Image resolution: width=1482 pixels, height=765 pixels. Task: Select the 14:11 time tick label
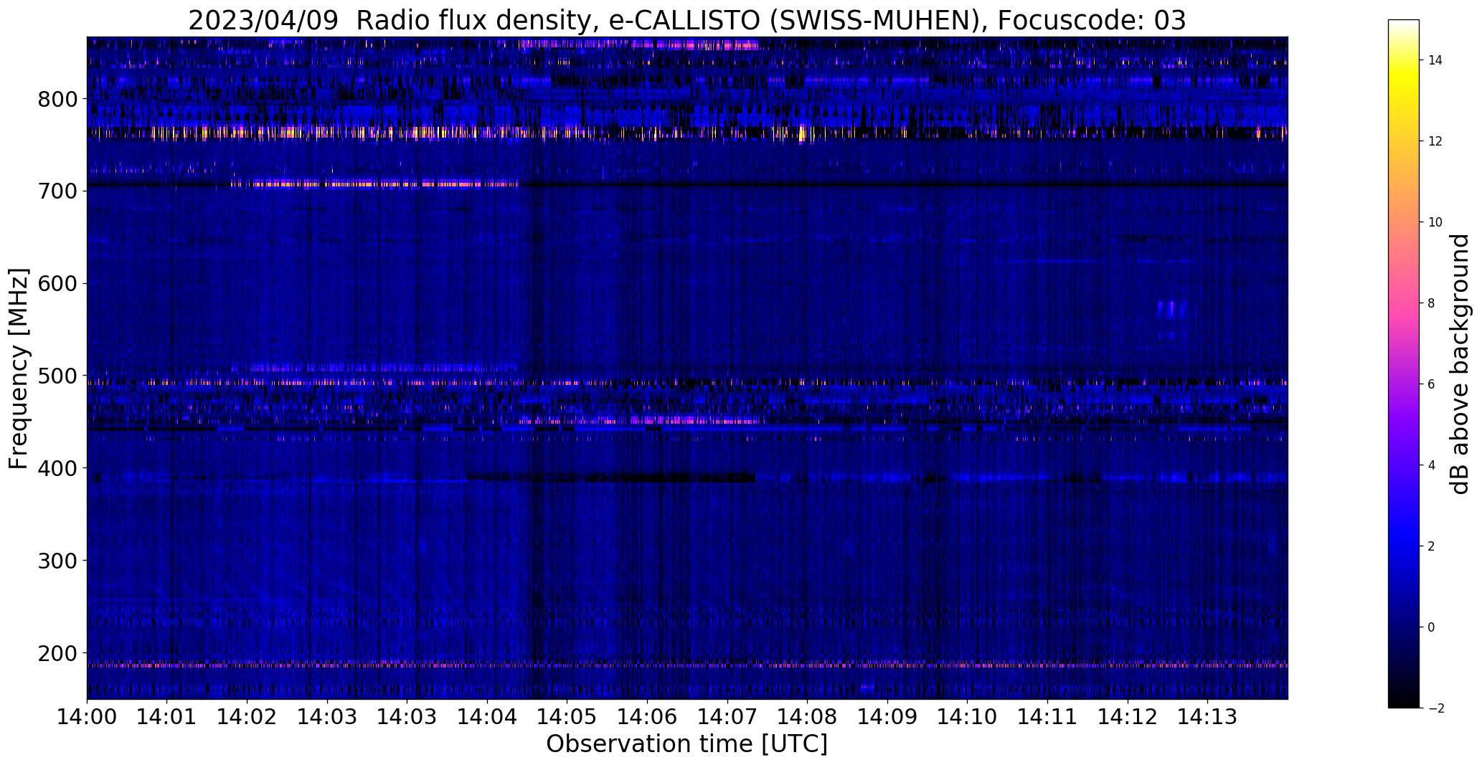[x=1047, y=716]
